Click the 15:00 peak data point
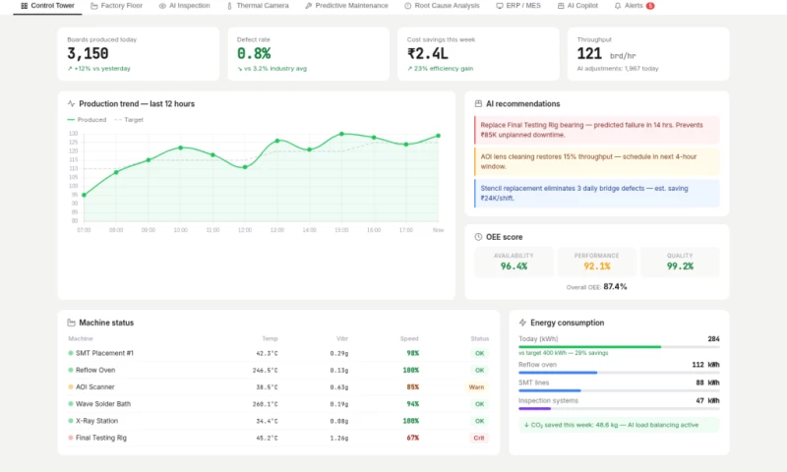 tap(341, 134)
